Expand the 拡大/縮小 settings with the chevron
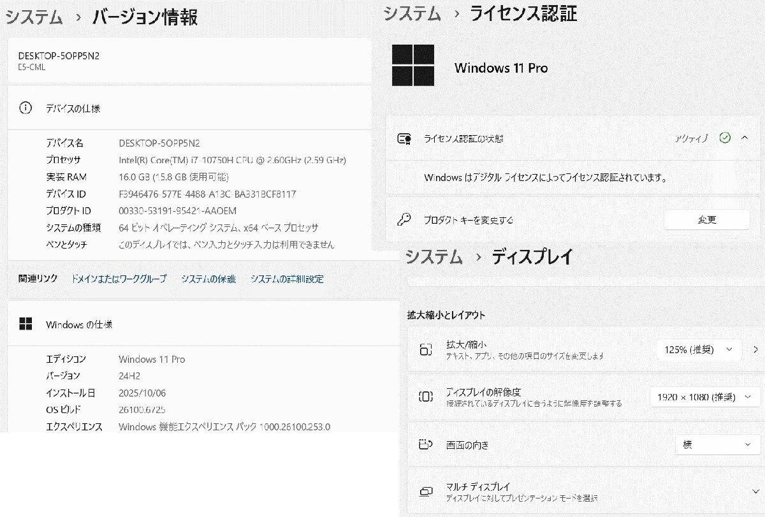The width and height of the screenshot is (765, 517). click(x=755, y=349)
